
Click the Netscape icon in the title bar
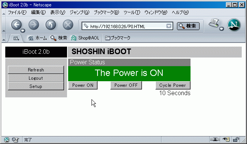click(x=5, y=5)
